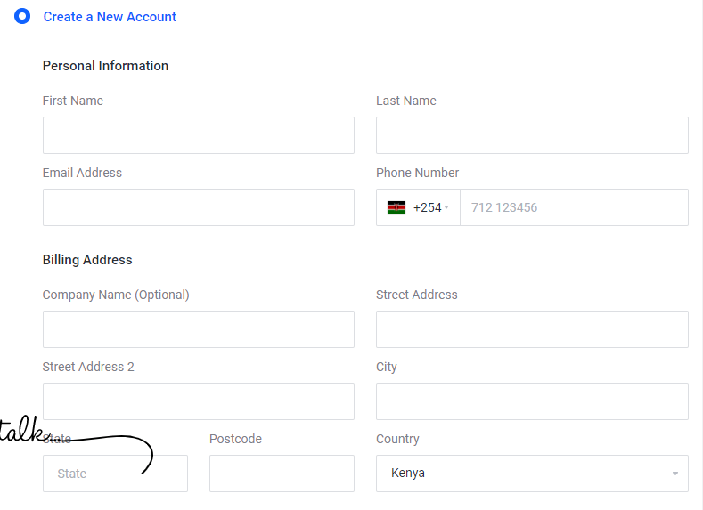Viewport: 703px width, 510px height.
Task: Select the Create a New Account radio button
Action: [x=22, y=16]
